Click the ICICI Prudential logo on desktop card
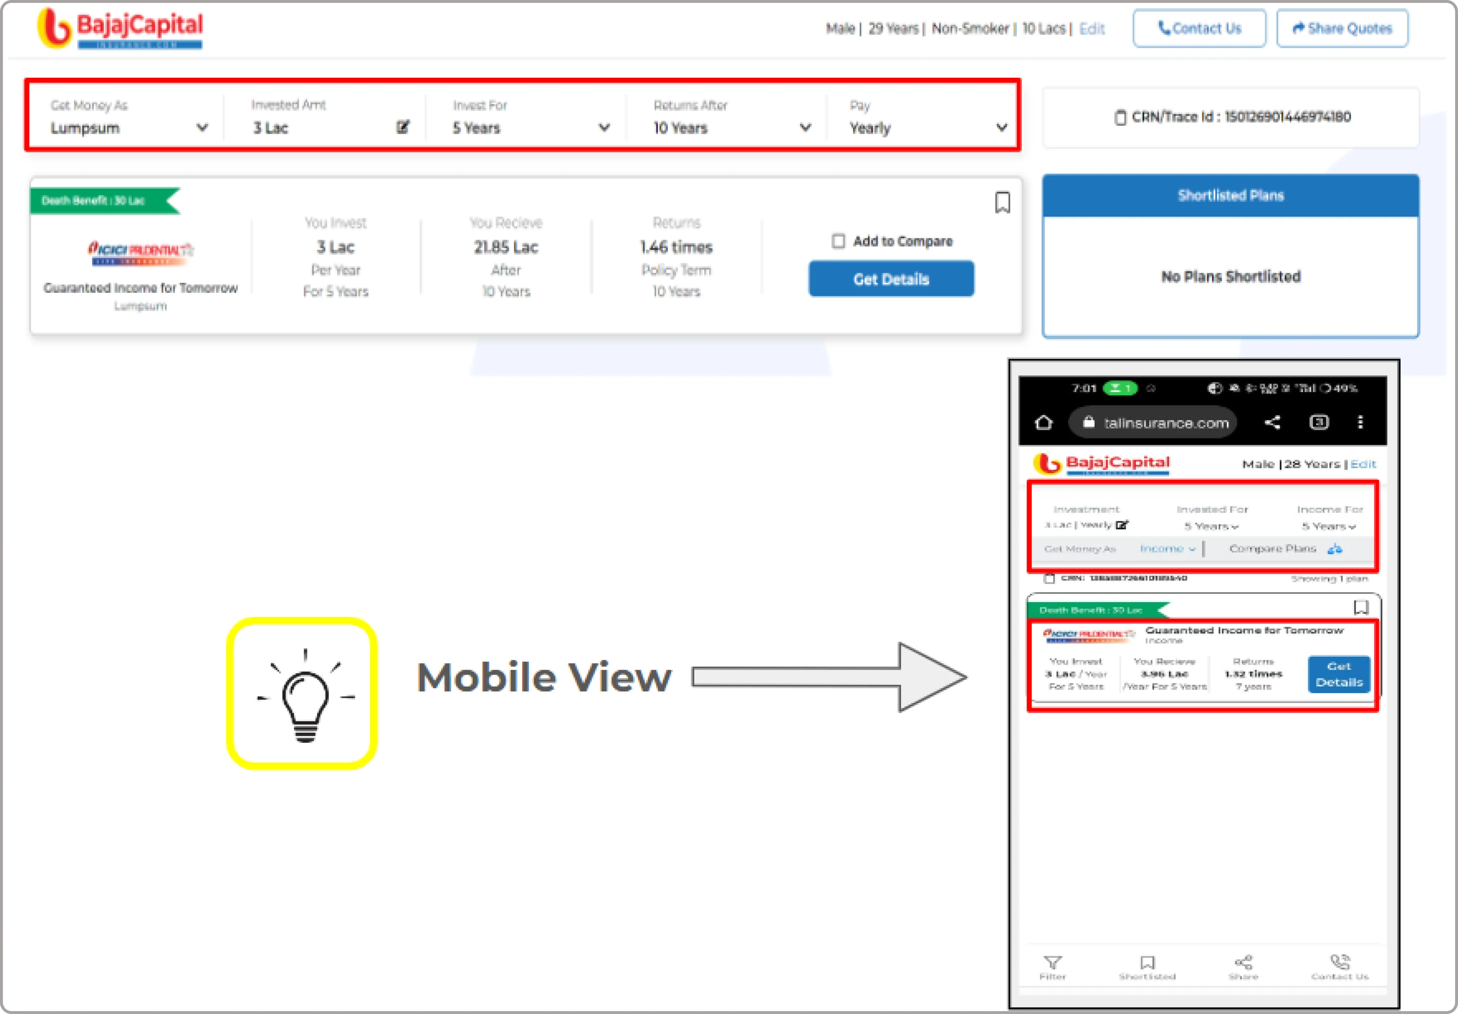Screen dimensions: 1458x1014 pos(140,253)
